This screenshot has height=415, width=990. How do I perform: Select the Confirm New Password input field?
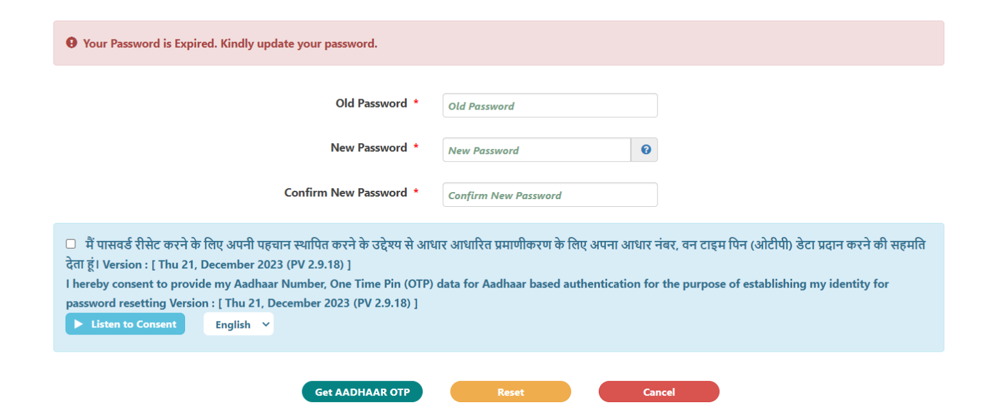[x=549, y=195]
